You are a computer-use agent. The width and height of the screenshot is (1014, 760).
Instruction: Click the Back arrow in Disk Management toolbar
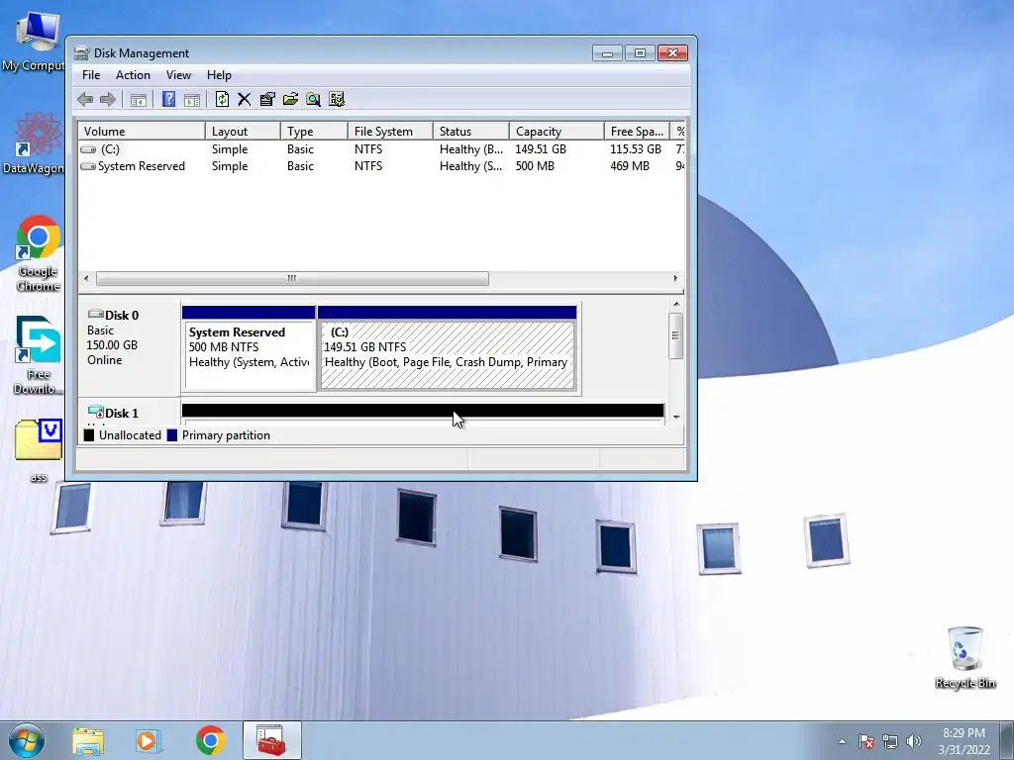coord(85,100)
